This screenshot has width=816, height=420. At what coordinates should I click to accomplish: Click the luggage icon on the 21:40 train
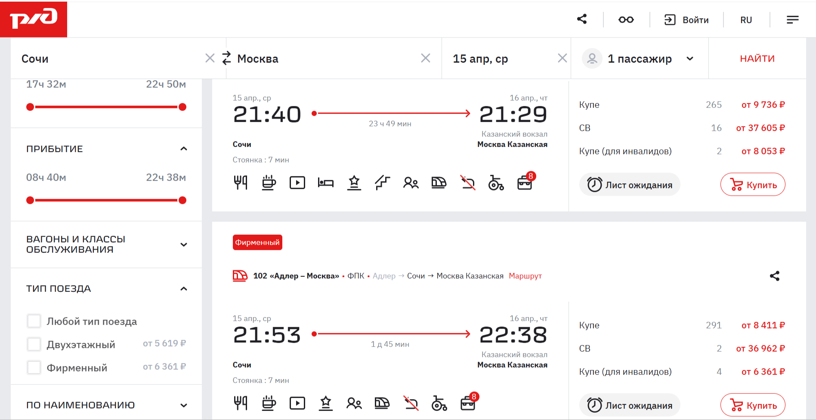point(525,183)
